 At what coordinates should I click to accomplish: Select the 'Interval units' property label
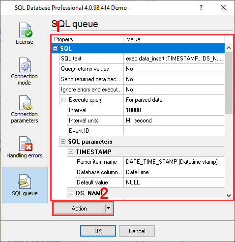(x=95, y=121)
